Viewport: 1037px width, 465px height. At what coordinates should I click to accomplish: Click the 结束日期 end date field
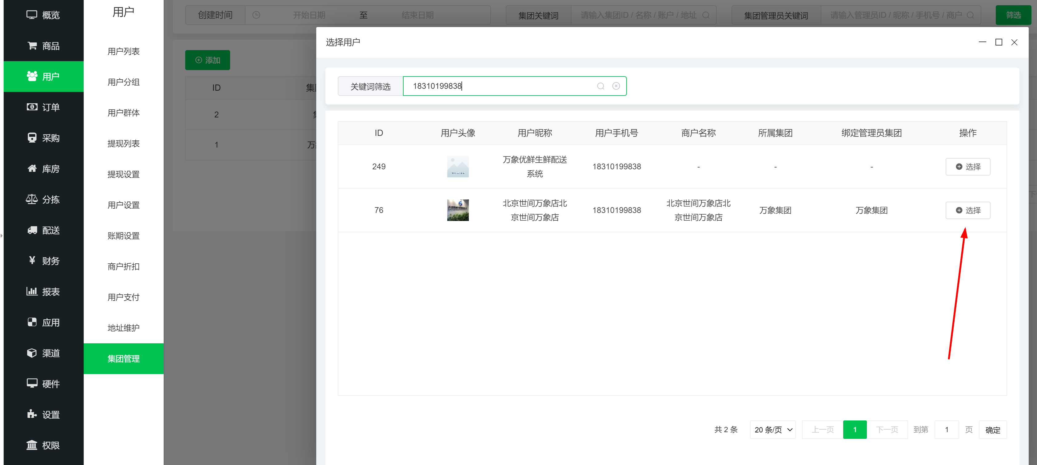(x=417, y=15)
